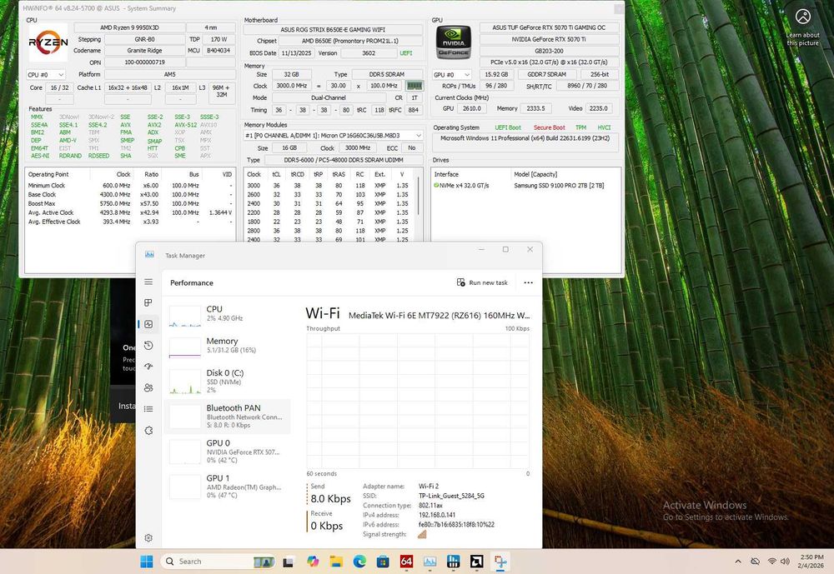Click ASUS TUF GeForce RTX 5070 Ti field
834x574 pixels.
[549, 27]
